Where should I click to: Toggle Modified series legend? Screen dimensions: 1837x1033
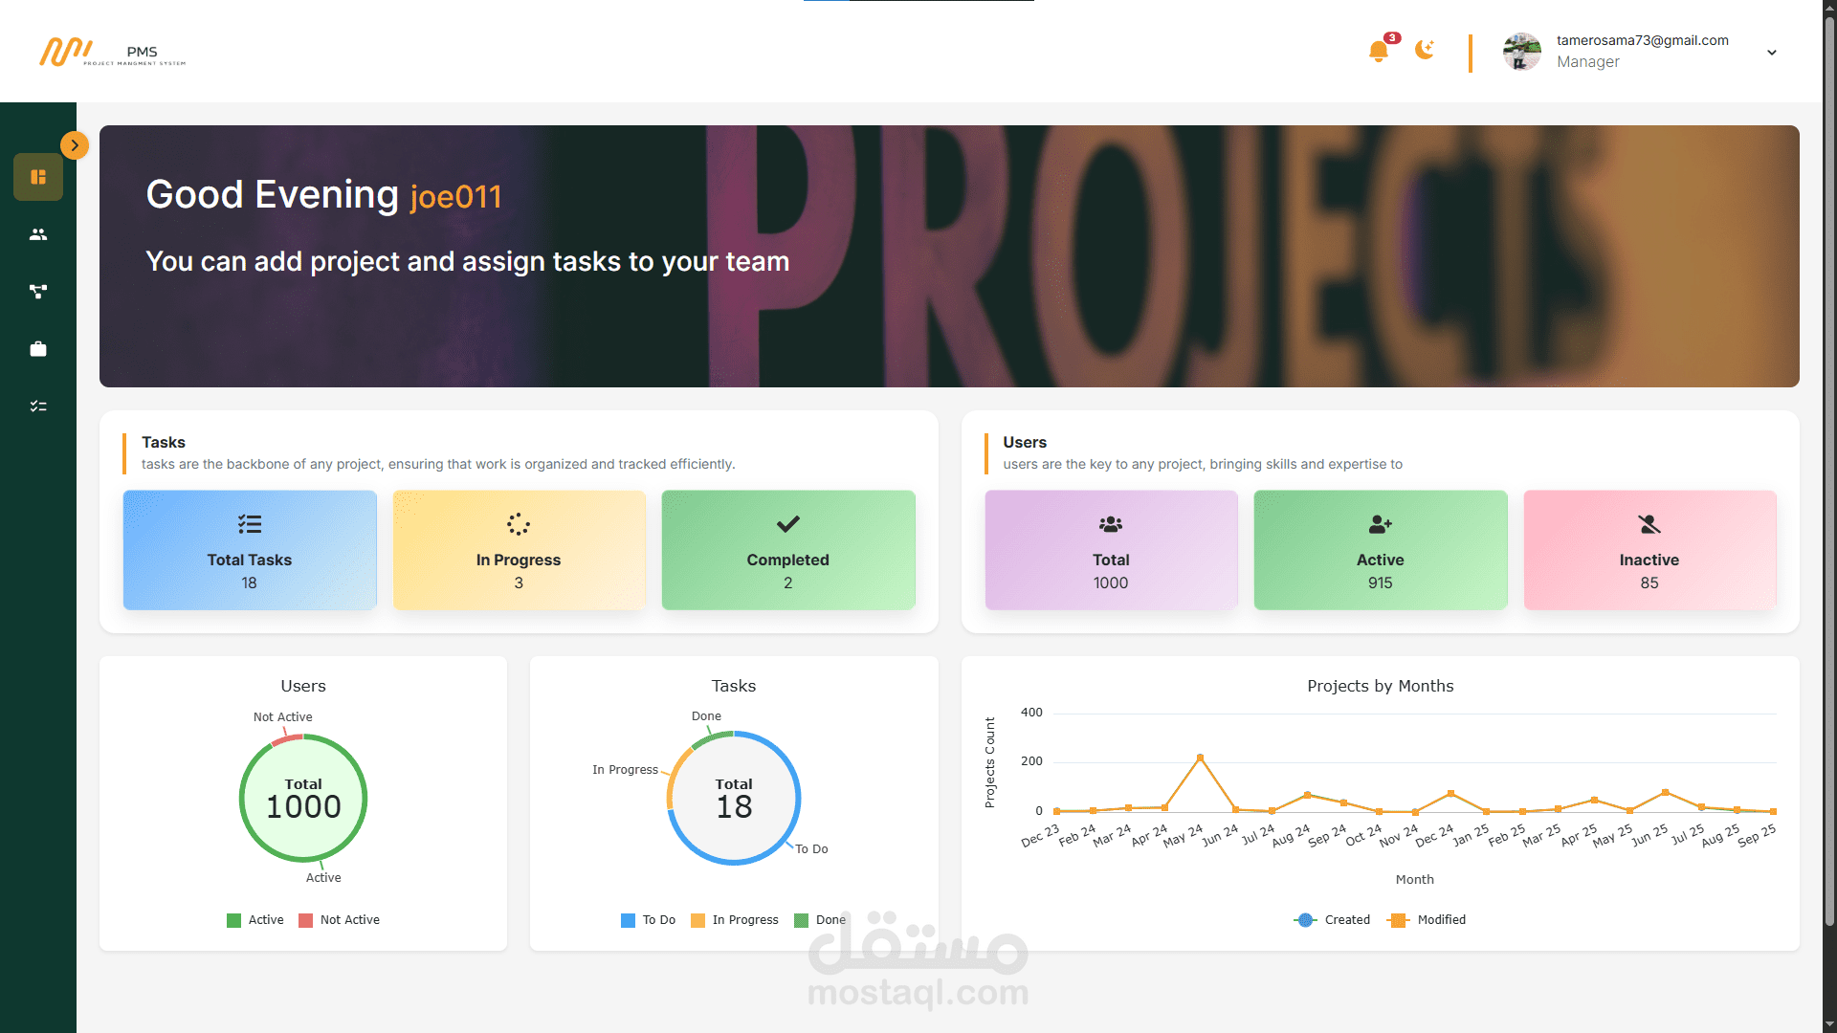pyautogui.click(x=1427, y=920)
